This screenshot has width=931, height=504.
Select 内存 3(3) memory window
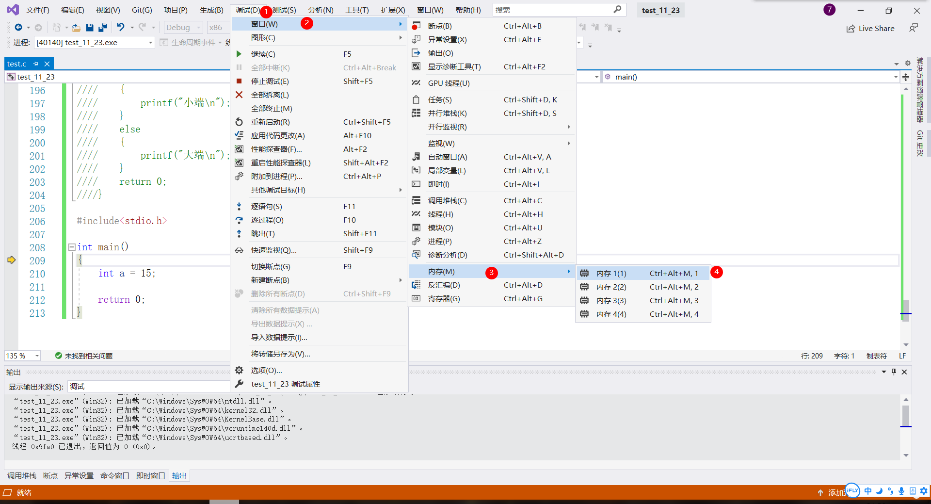pyautogui.click(x=643, y=301)
